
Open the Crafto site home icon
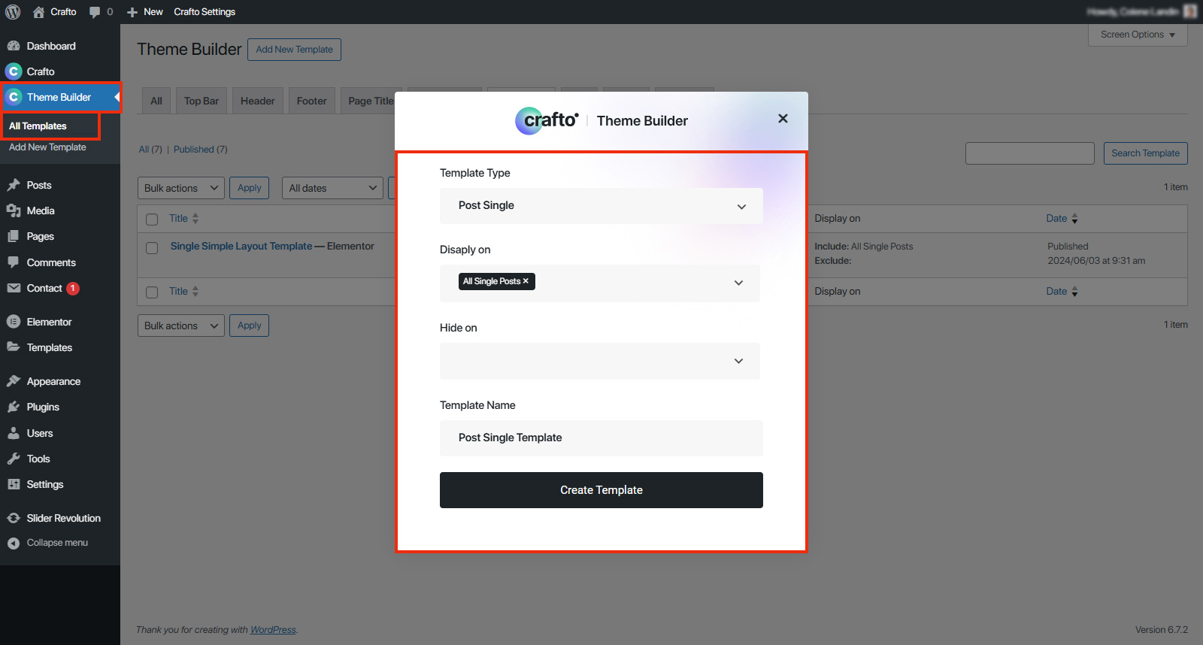coord(38,12)
